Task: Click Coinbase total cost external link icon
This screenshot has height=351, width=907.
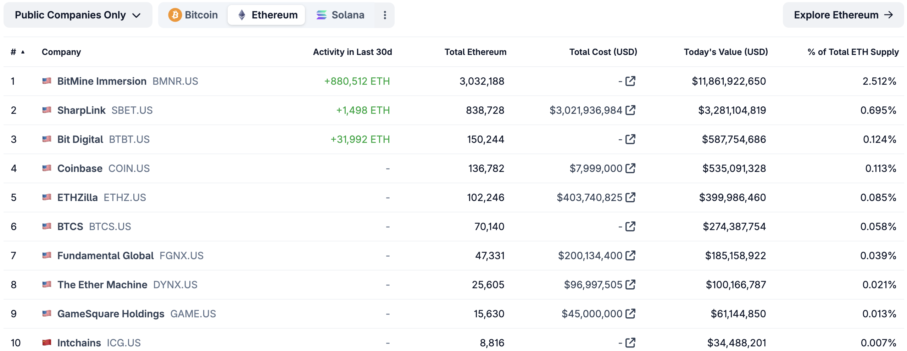Action: (630, 168)
